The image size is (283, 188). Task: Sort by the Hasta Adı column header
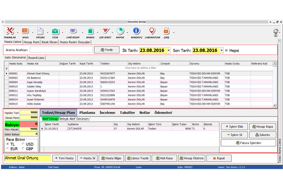click(43, 64)
